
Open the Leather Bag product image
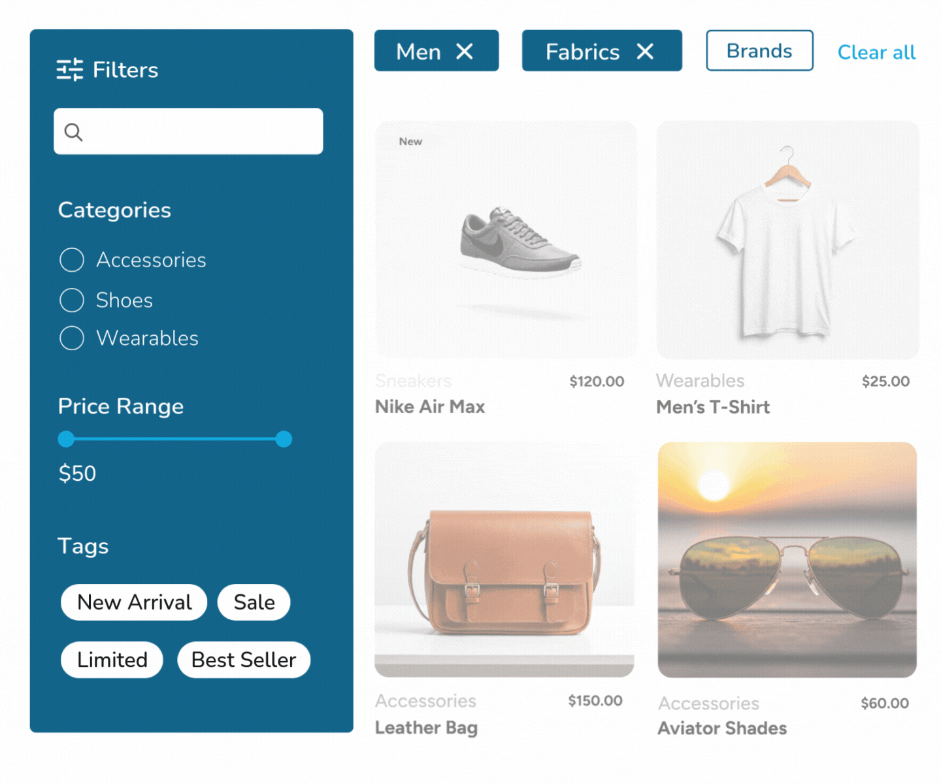(x=504, y=559)
